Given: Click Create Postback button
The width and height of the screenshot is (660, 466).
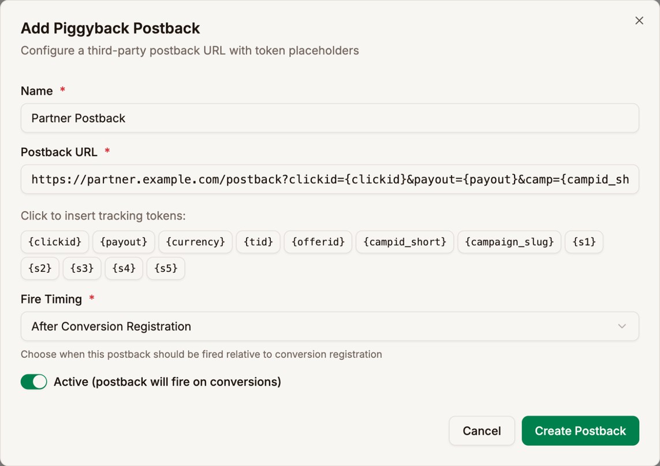Looking at the screenshot, I should pyautogui.click(x=580, y=431).
